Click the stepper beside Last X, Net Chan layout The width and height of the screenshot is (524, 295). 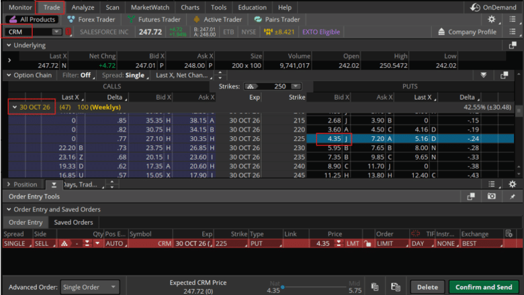pyautogui.click(x=220, y=75)
